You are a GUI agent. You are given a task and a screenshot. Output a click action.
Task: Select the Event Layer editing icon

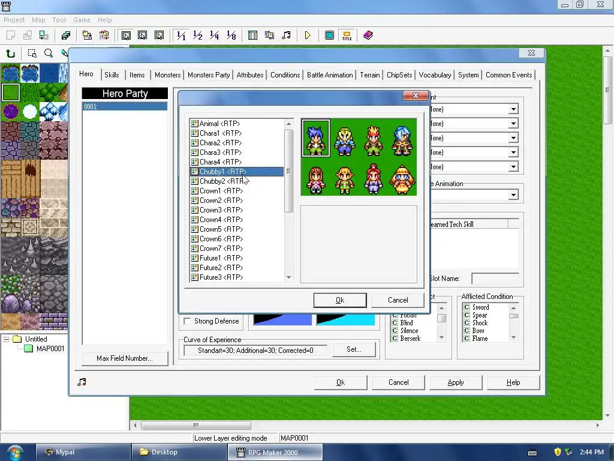point(159,35)
